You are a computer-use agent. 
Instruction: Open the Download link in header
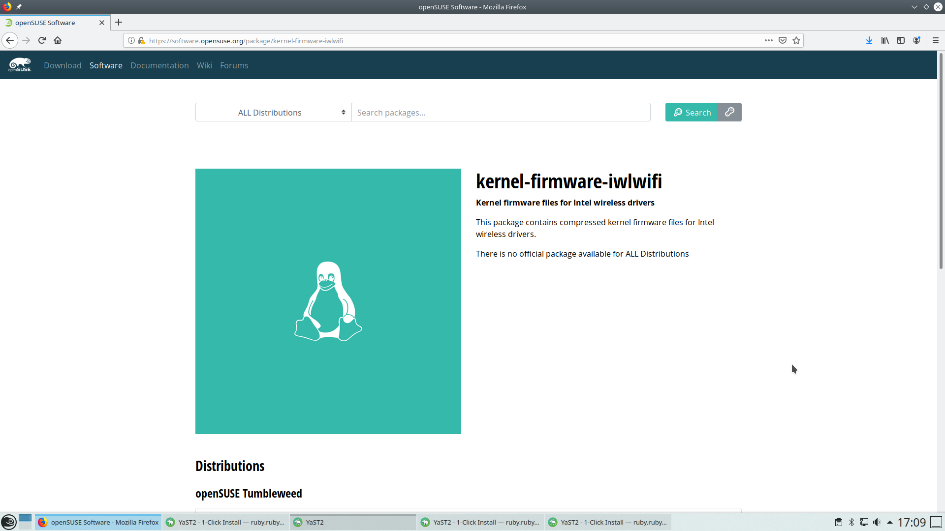pos(63,65)
